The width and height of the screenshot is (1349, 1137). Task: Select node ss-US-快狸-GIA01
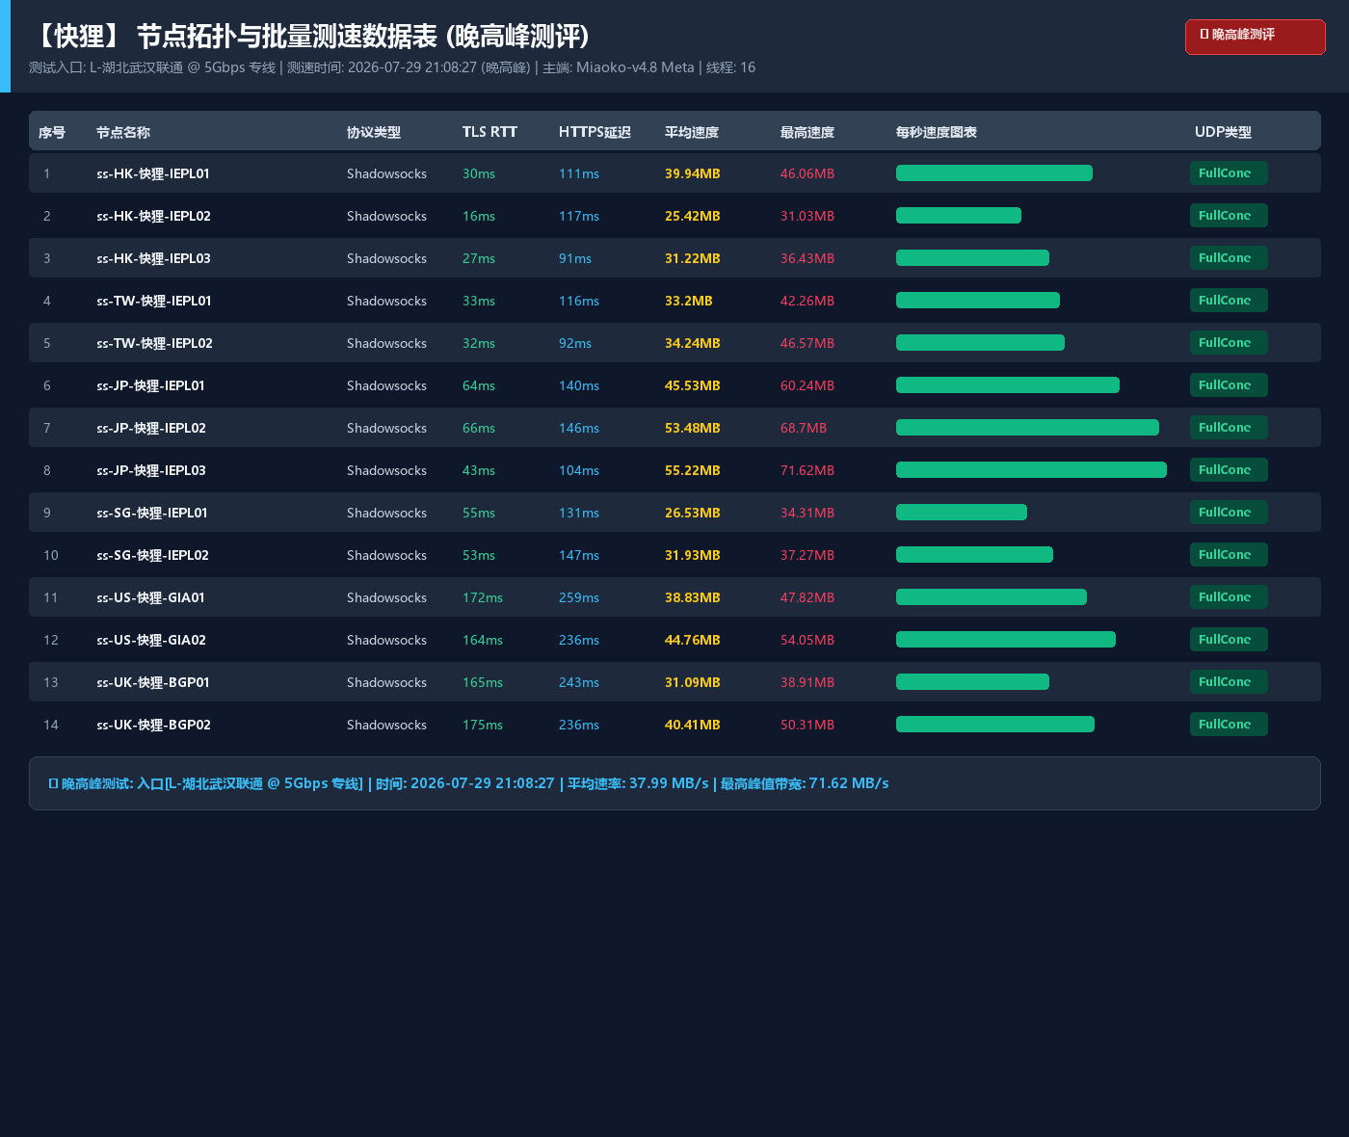pos(150,597)
